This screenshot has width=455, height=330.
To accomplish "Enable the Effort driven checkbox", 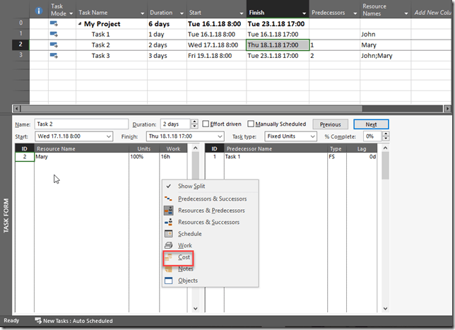I will 206,124.
